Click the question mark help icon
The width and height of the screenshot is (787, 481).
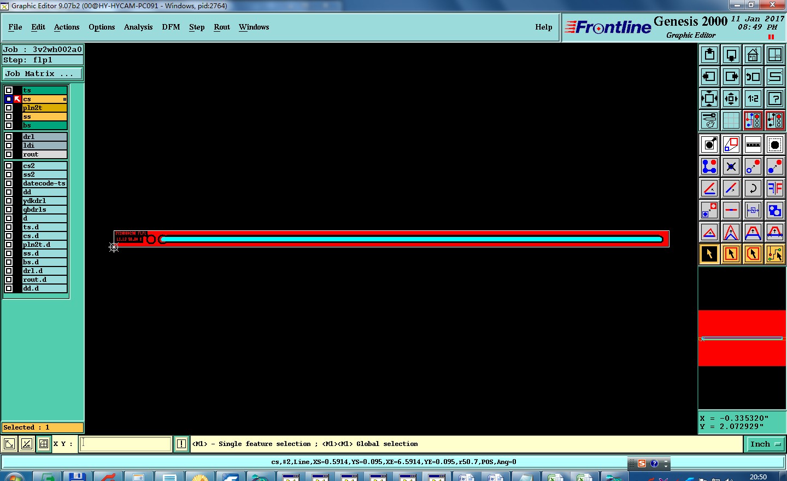(775, 98)
